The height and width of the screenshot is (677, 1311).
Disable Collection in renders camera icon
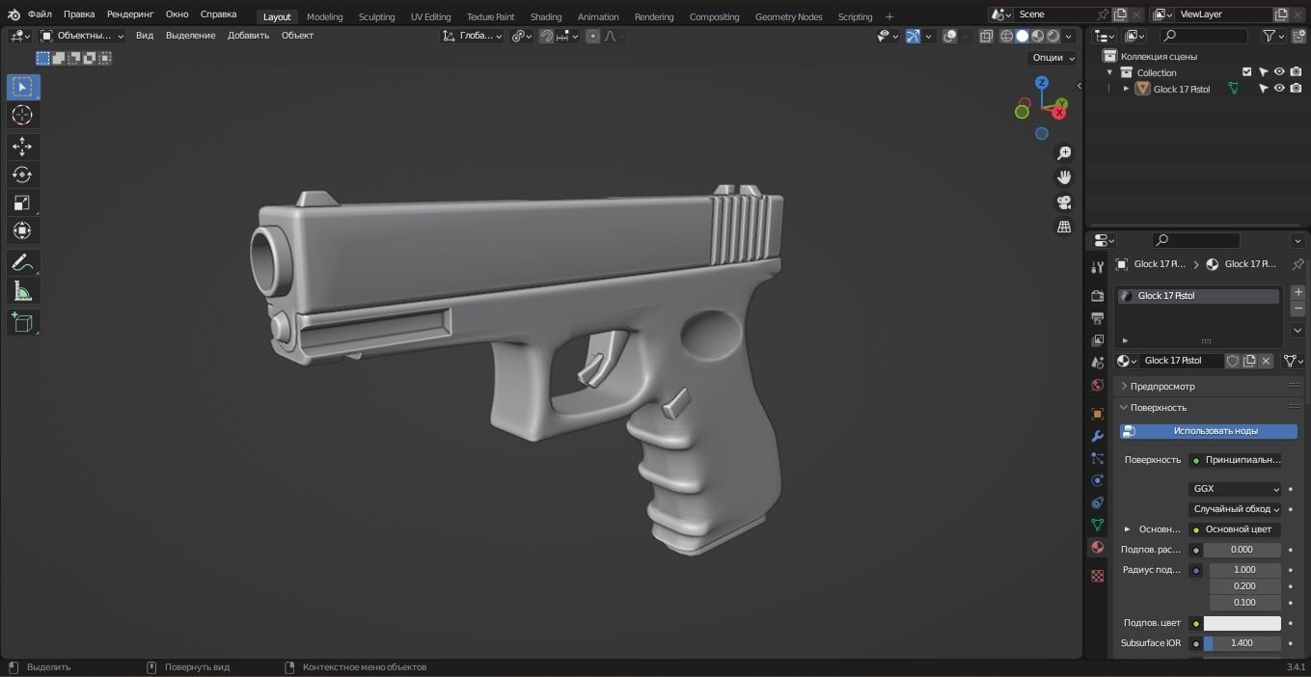[x=1296, y=72]
